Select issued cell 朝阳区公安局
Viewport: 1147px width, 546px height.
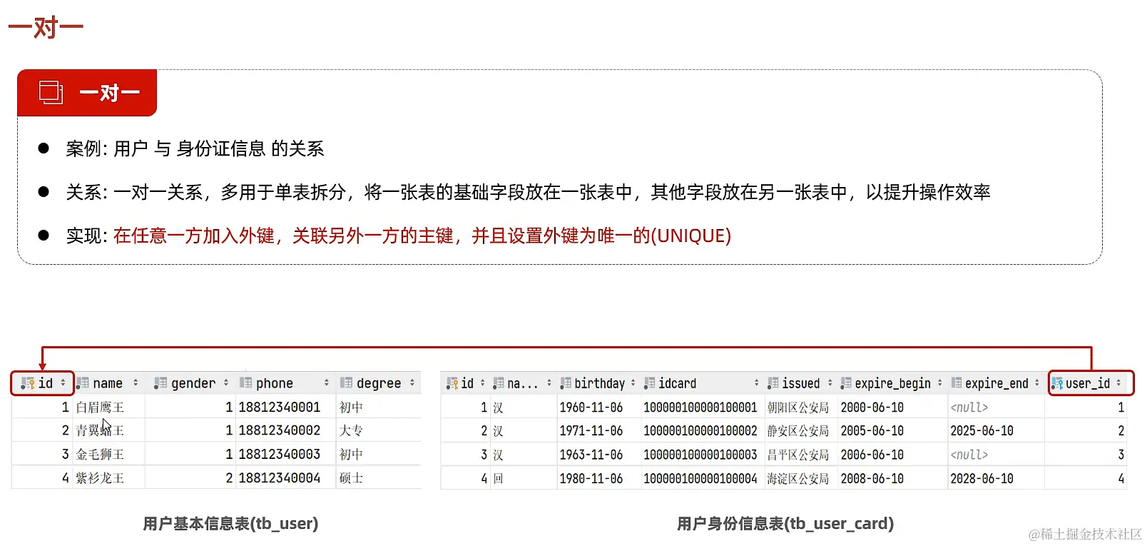[x=800, y=408]
